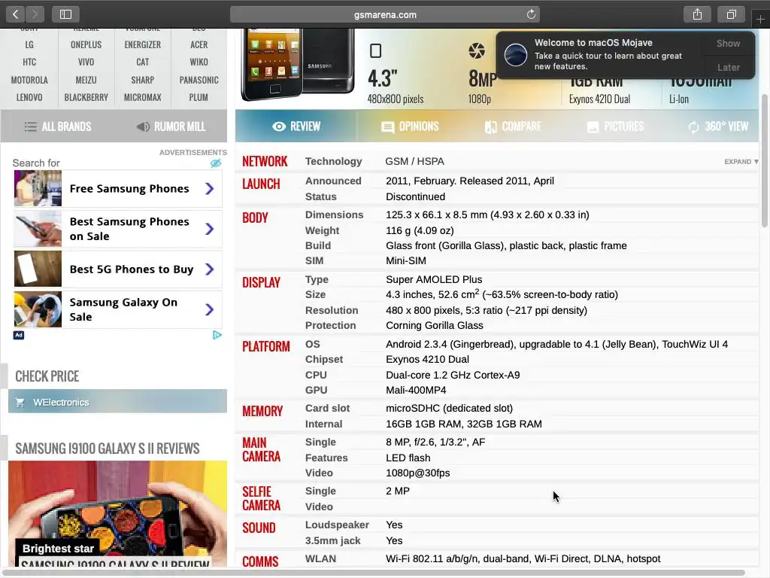Open the Safari share button
Viewport: 770px width, 578px height.
pos(697,14)
